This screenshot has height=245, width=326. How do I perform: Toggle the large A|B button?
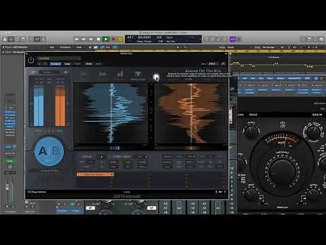[x=49, y=151]
